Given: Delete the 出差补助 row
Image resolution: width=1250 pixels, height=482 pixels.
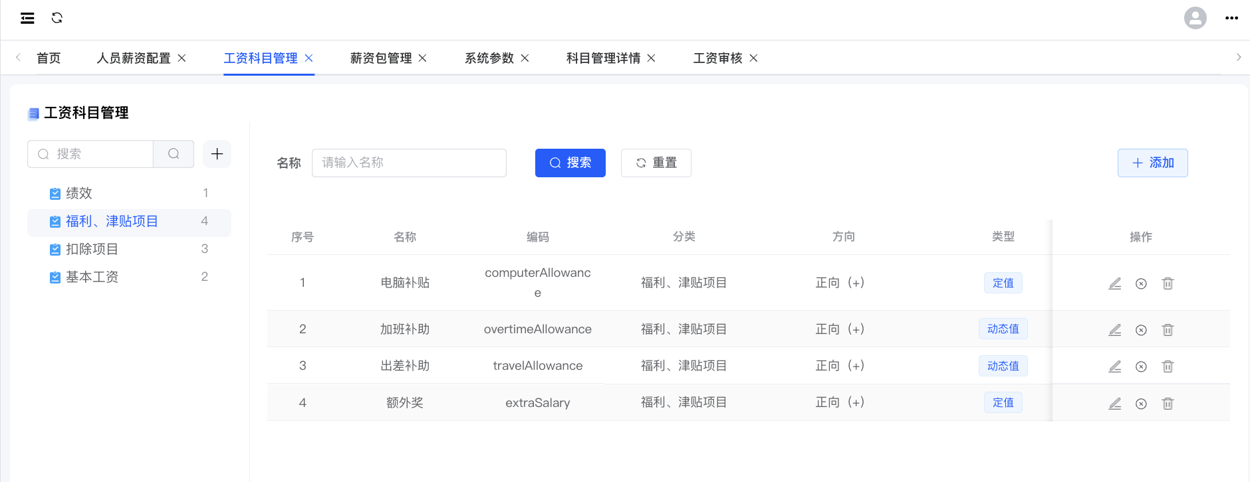Looking at the screenshot, I should tap(1168, 366).
